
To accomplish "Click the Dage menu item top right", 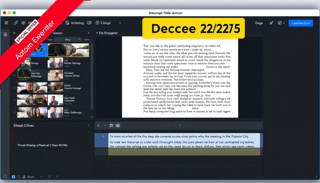I will [259, 23].
